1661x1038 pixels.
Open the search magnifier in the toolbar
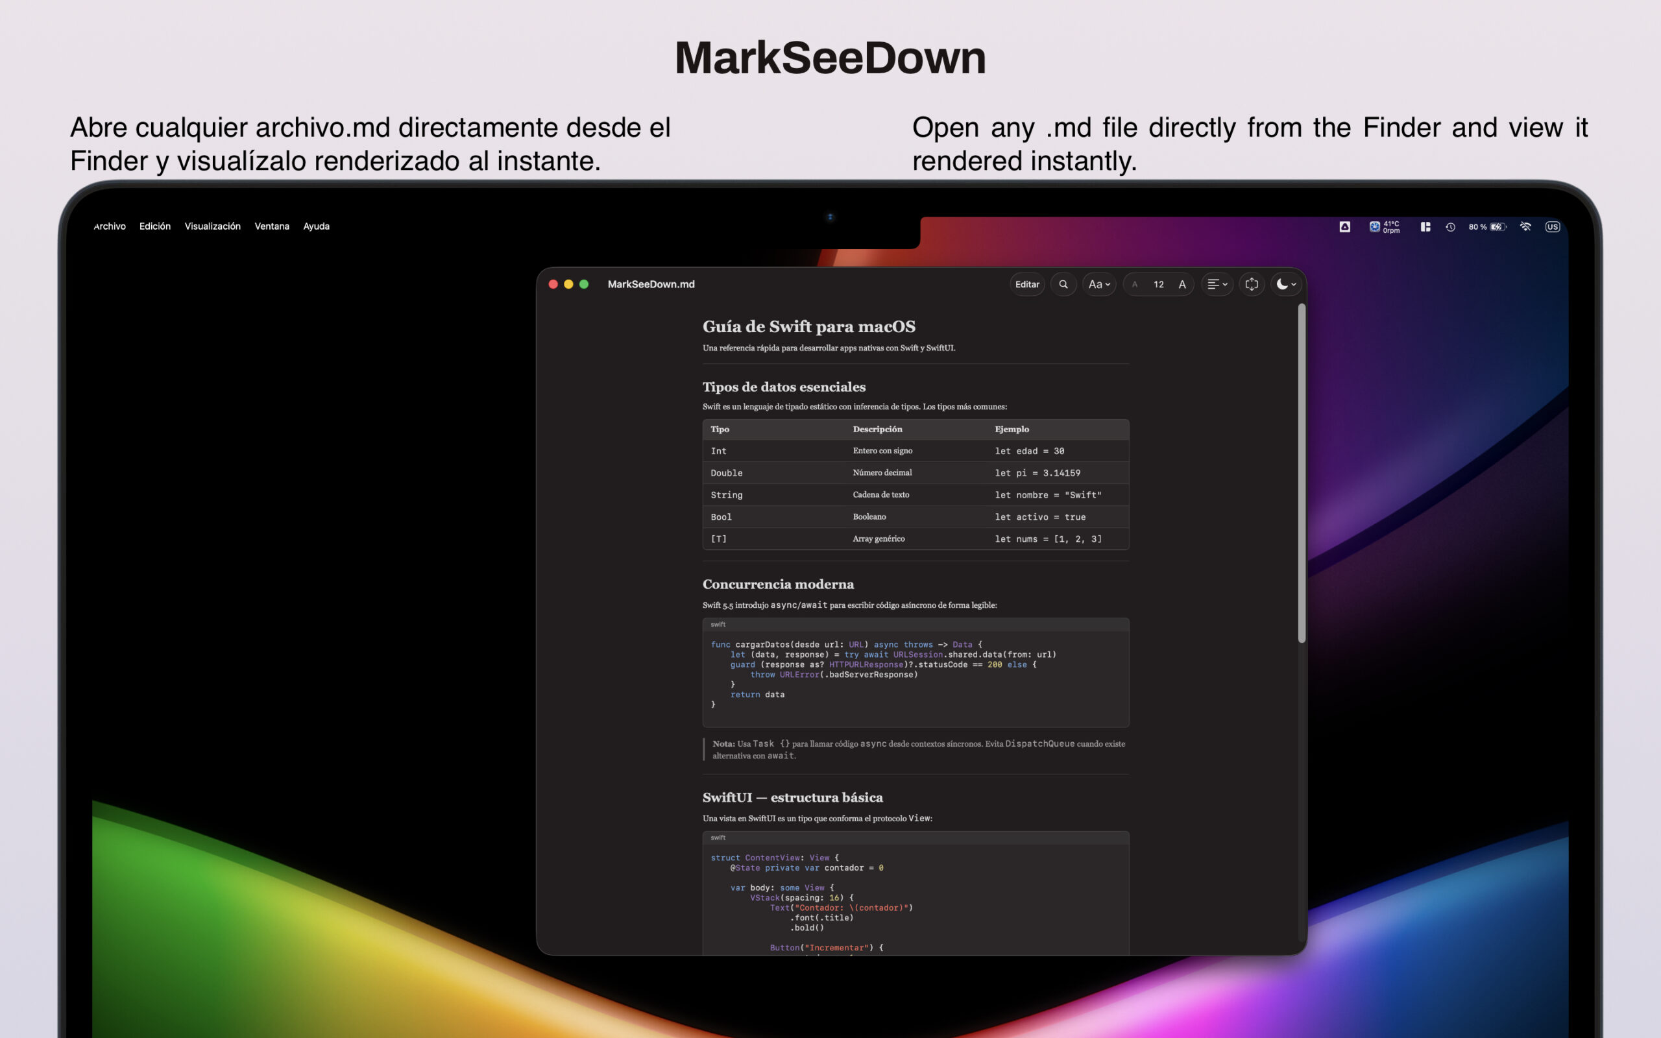(1063, 284)
